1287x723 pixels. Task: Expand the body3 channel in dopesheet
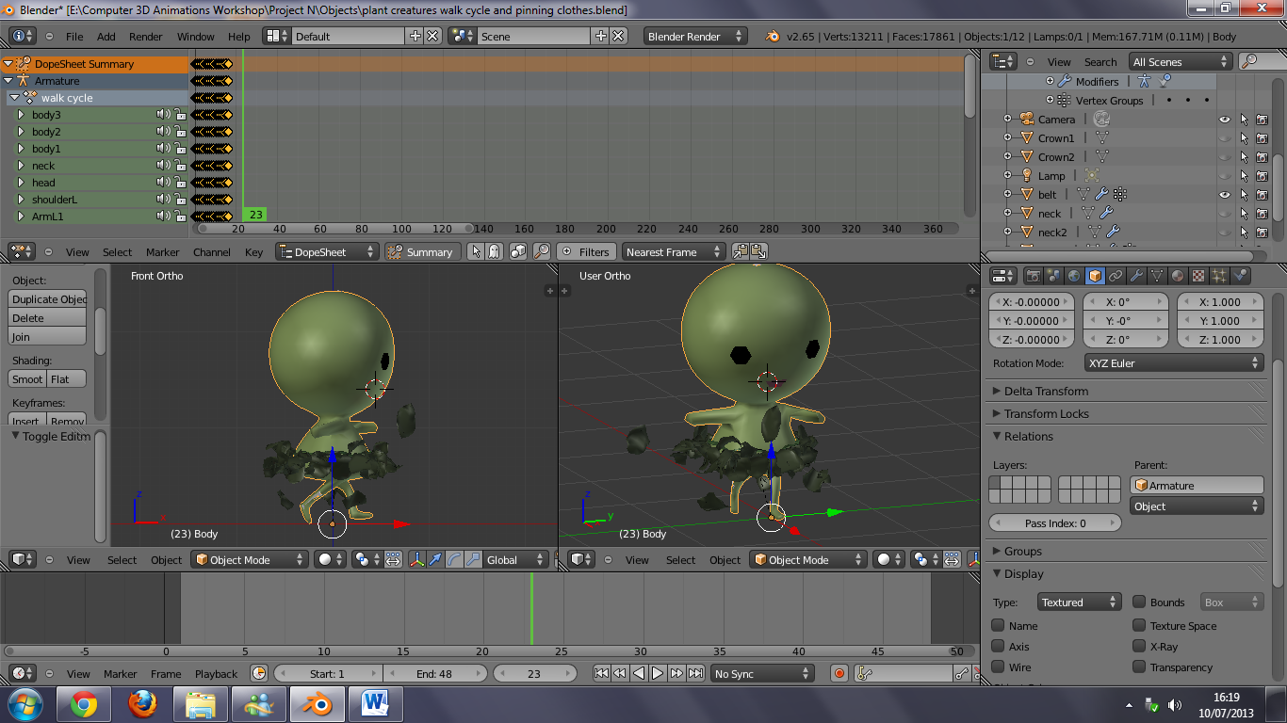21,115
